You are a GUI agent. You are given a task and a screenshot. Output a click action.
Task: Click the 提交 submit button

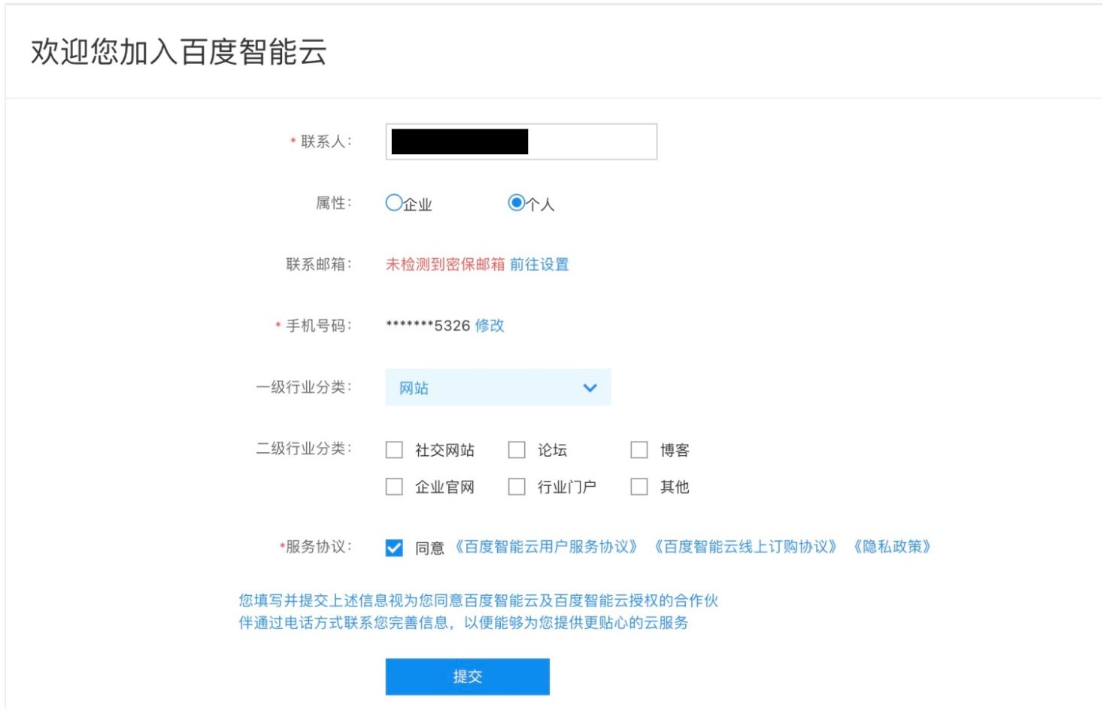468,676
